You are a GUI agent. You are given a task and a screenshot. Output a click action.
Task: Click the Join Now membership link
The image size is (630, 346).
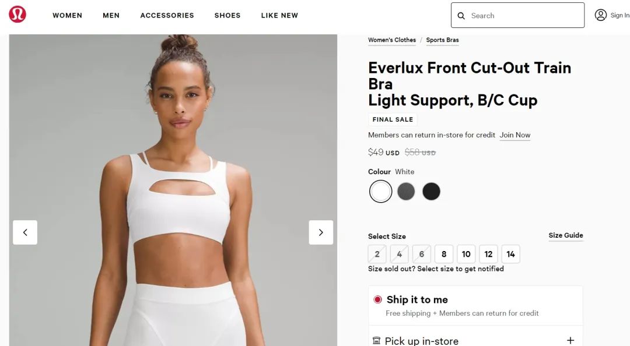pyautogui.click(x=515, y=135)
